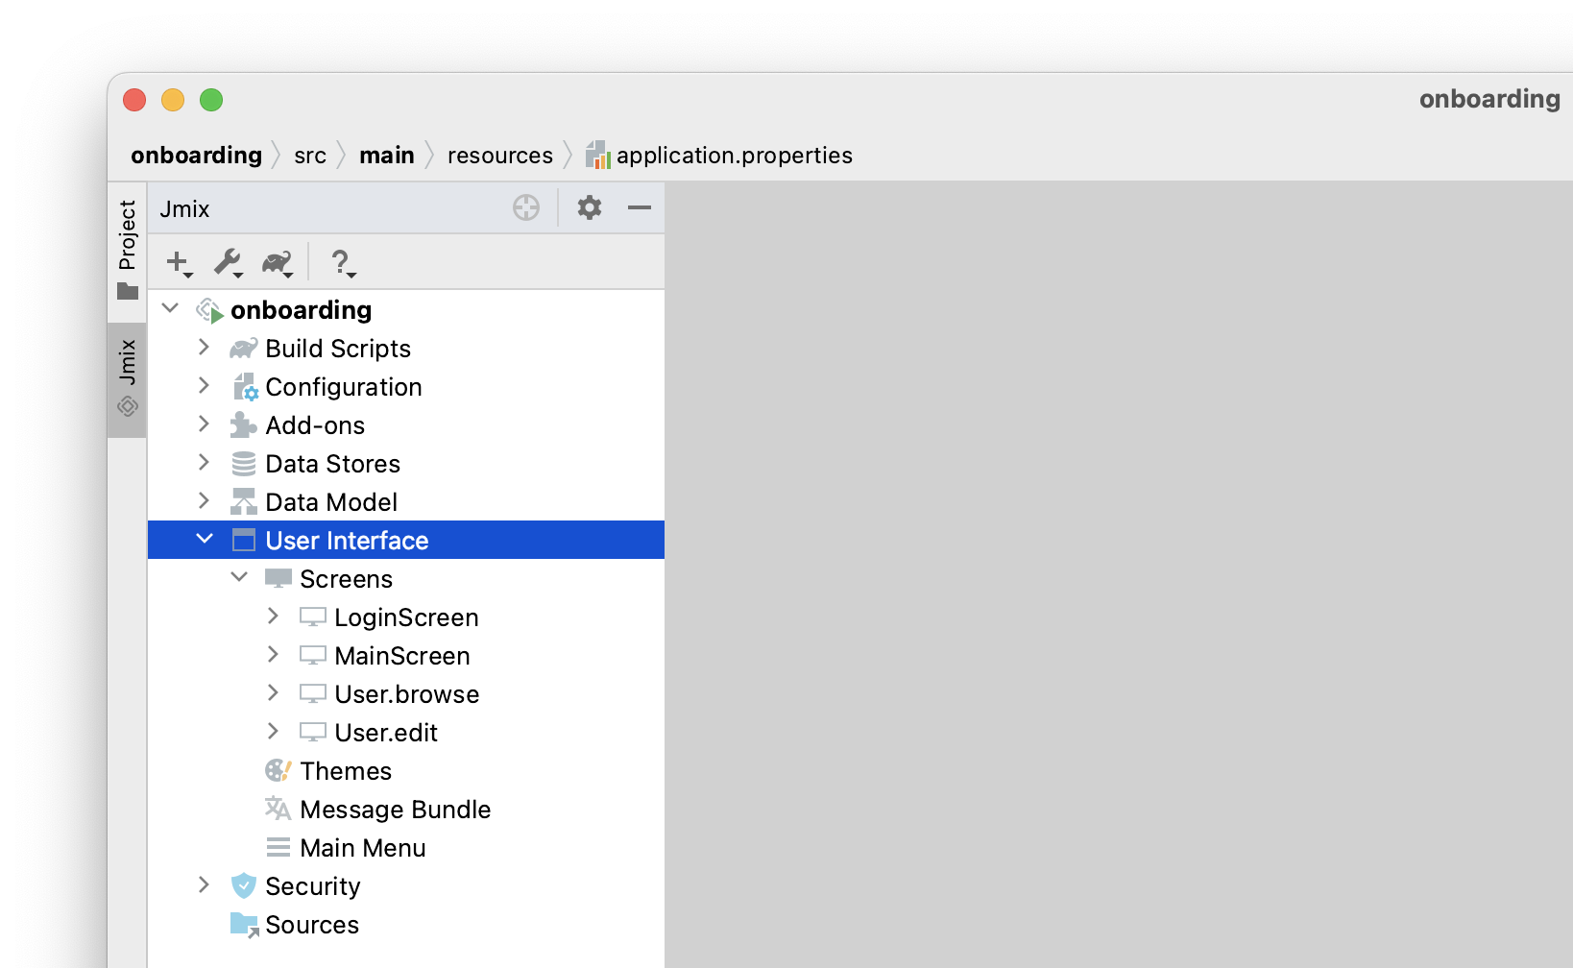Click the Configuration file-gear icon

click(x=245, y=387)
